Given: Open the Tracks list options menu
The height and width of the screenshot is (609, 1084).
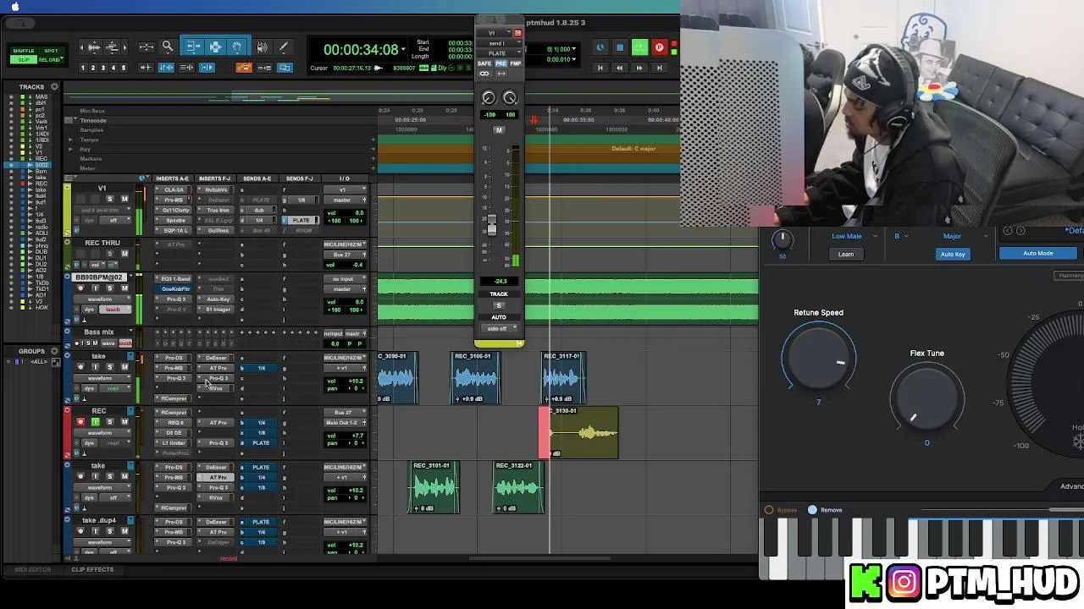Looking at the screenshot, I should click(x=54, y=87).
